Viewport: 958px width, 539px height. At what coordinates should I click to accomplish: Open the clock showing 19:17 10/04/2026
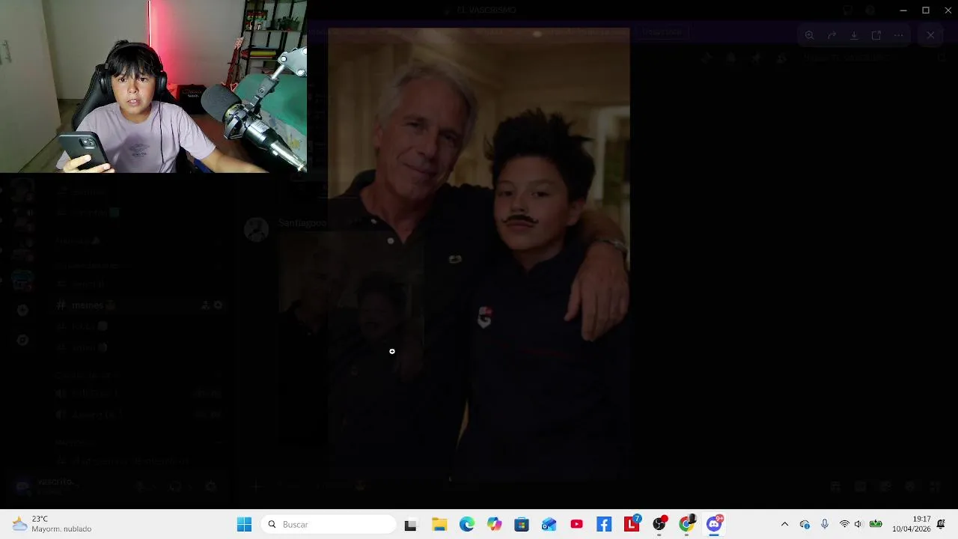pos(912,524)
